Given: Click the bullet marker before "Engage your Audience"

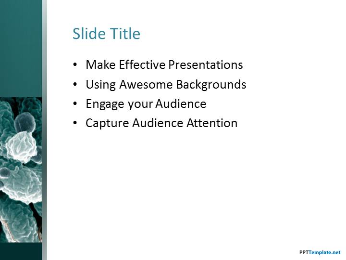Looking at the screenshot, I should 74,104.
